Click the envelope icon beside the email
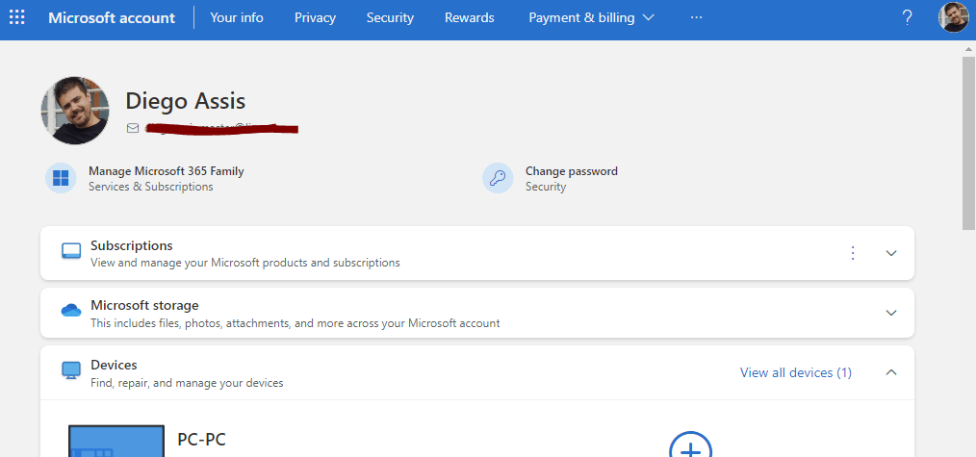This screenshot has height=457, width=976. pyautogui.click(x=133, y=128)
